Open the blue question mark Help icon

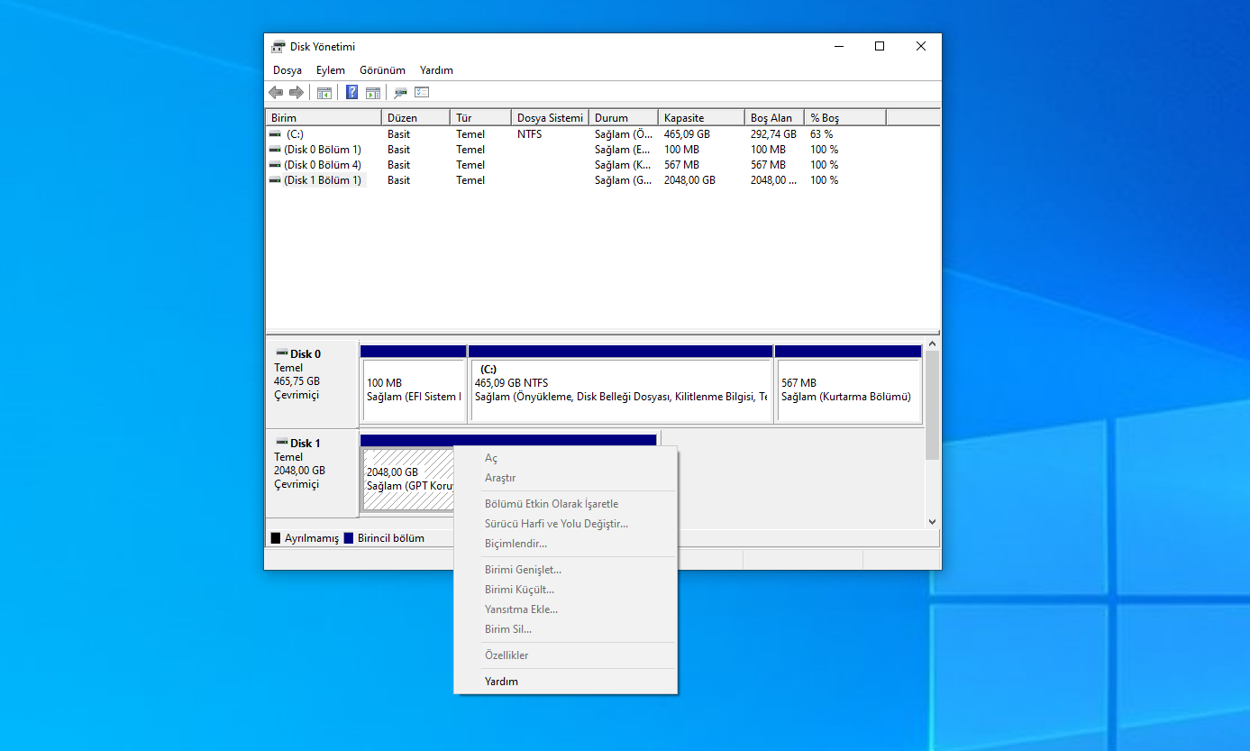(351, 93)
